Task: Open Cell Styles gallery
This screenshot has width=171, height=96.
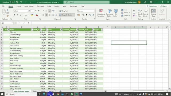Action: tap(116, 13)
